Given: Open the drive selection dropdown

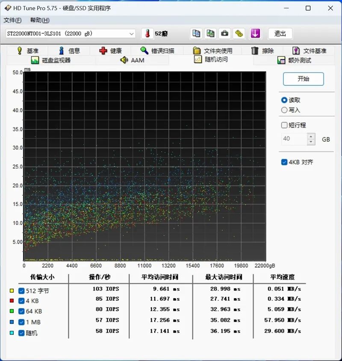Looking at the screenshot, I should [130, 33].
